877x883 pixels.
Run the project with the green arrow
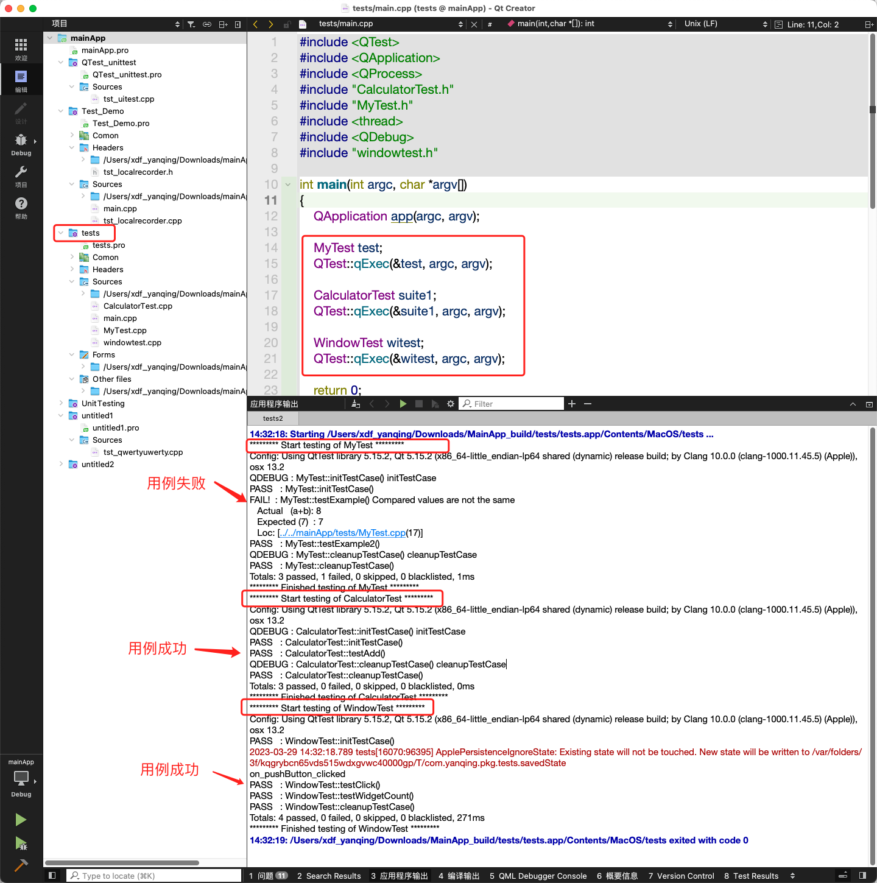pyautogui.click(x=21, y=820)
